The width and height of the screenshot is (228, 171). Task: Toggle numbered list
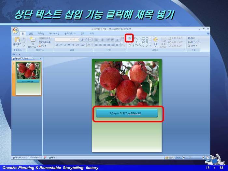103,39
